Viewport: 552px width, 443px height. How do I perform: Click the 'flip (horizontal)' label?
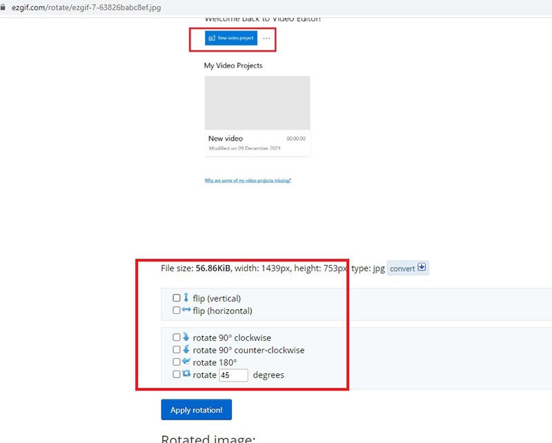click(x=222, y=311)
